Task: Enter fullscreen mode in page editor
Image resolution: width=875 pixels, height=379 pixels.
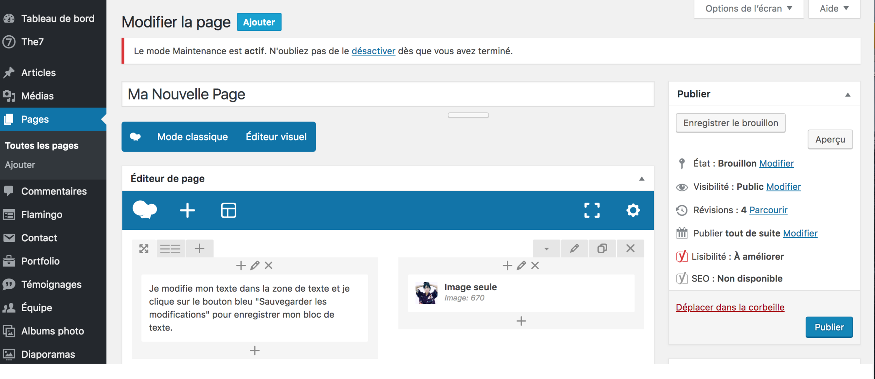Action: click(592, 211)
